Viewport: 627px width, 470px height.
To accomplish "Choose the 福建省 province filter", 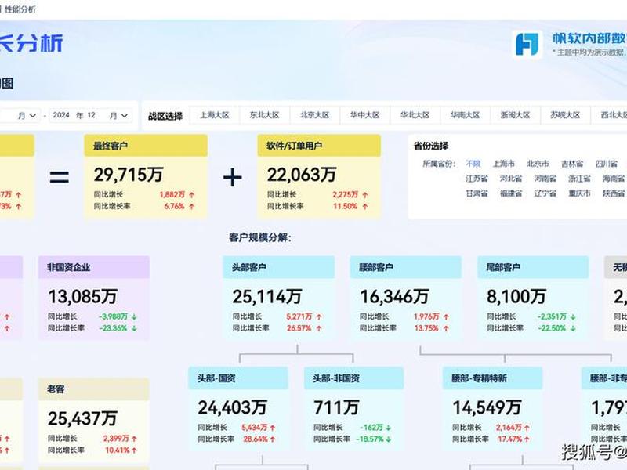I will click(x=511, y=193).
